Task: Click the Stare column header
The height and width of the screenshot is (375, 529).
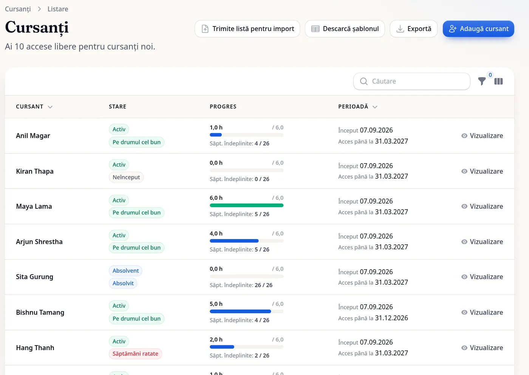Action: point(118,107)
